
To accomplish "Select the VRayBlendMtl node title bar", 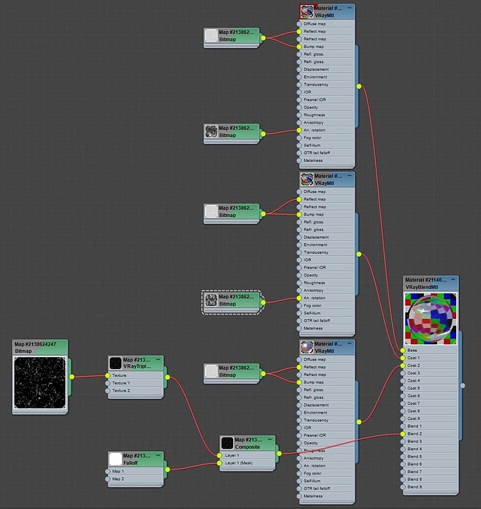I will pyautogui.click(x=430, y=283).
